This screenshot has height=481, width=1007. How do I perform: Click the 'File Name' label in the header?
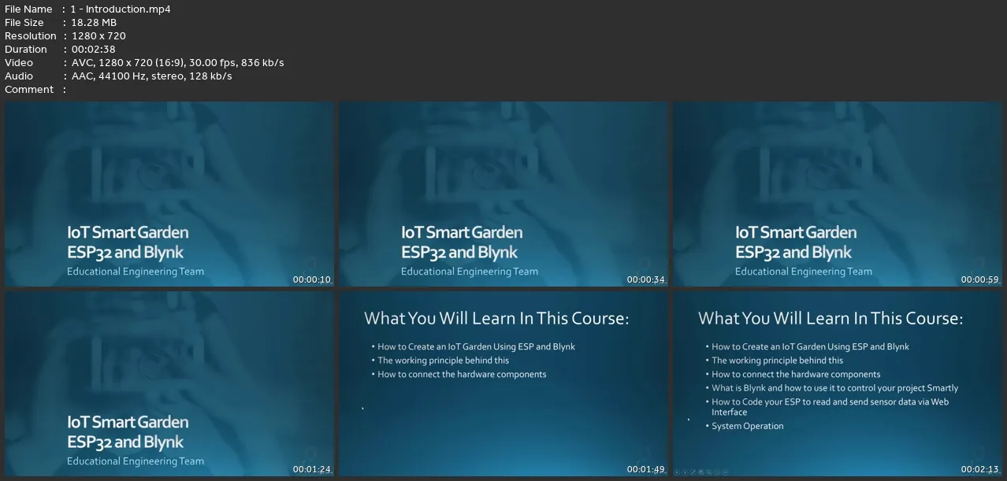point(28,9)
